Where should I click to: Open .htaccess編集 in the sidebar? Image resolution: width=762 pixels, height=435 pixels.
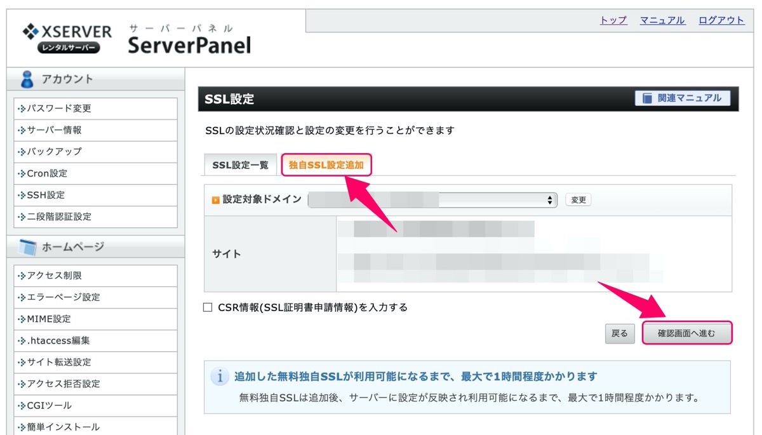tap(95, 340)
